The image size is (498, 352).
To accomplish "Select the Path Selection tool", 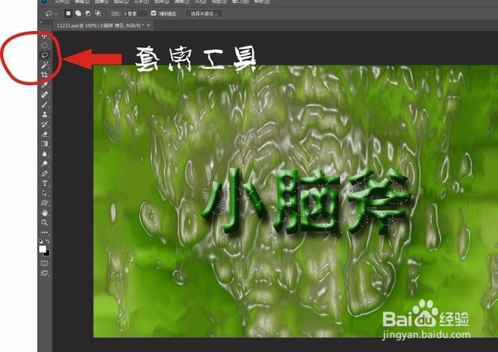I will [x=45, y=193].
